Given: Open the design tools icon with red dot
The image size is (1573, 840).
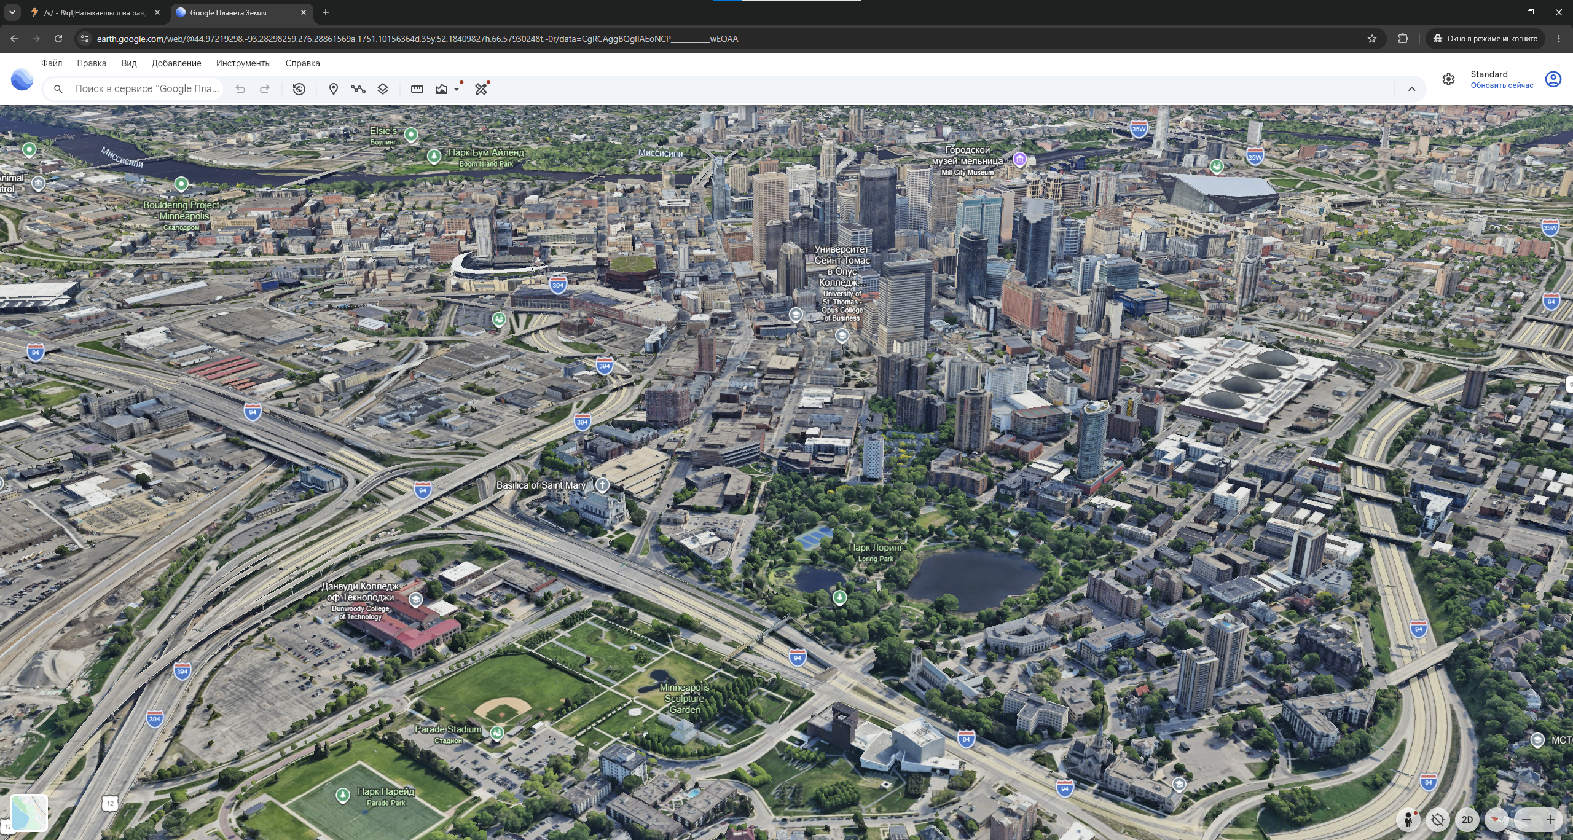Looking at the screenshot, I should pos(481,89).
